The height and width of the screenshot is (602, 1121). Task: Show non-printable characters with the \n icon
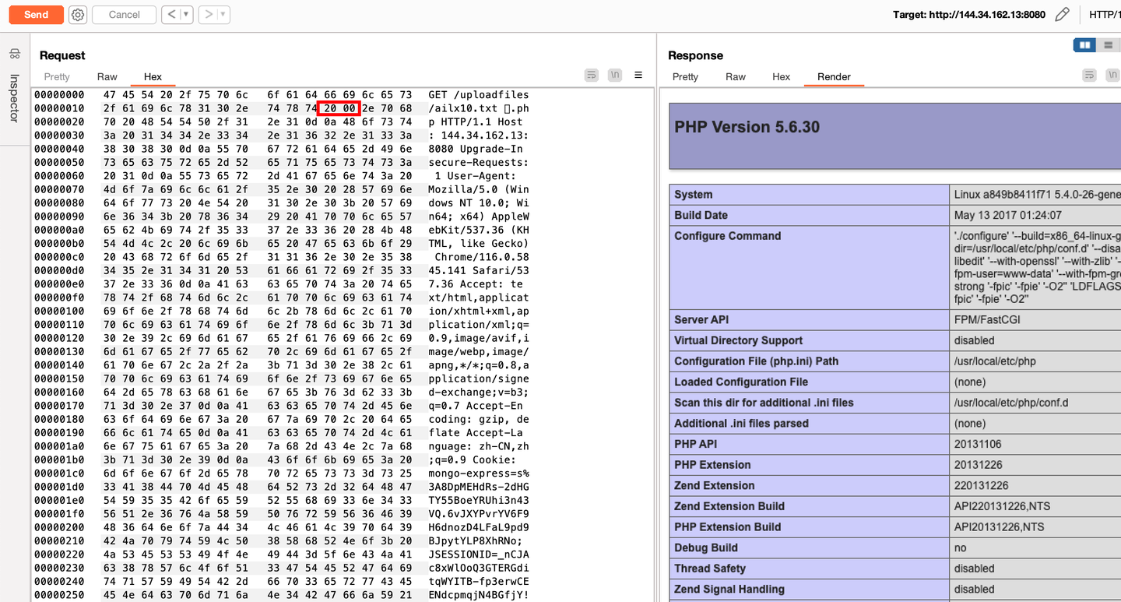(x=614, y=75)
